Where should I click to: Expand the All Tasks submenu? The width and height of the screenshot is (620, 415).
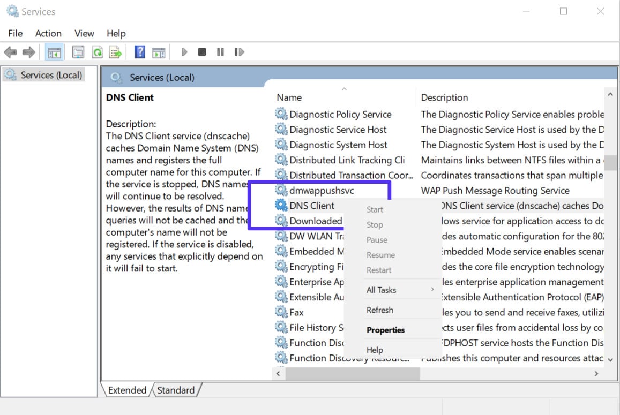[381, 290]
